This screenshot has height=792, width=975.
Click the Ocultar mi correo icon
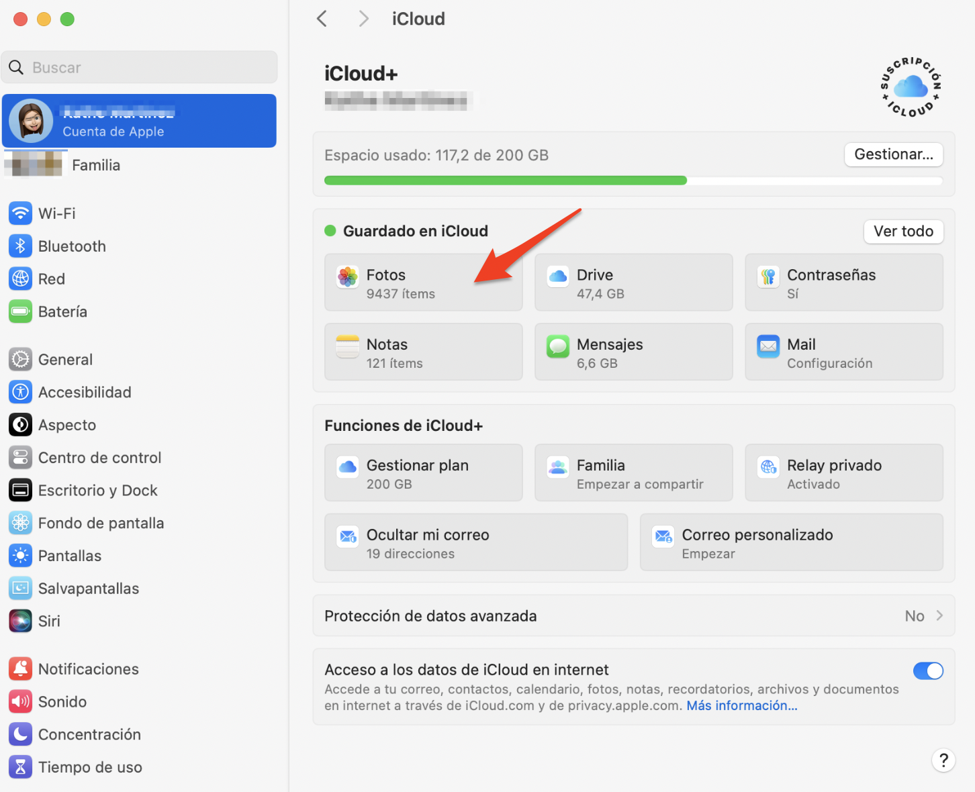(x=347, y=537)
